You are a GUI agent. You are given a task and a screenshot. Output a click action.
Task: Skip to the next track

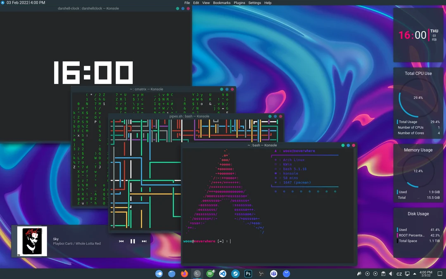[144, 241]
